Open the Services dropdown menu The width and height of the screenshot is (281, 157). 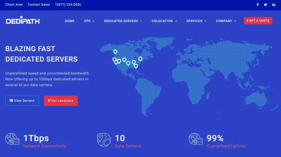click(x=196, y=21)
